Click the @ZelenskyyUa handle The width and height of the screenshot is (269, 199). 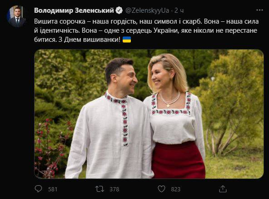click(147, 10)
